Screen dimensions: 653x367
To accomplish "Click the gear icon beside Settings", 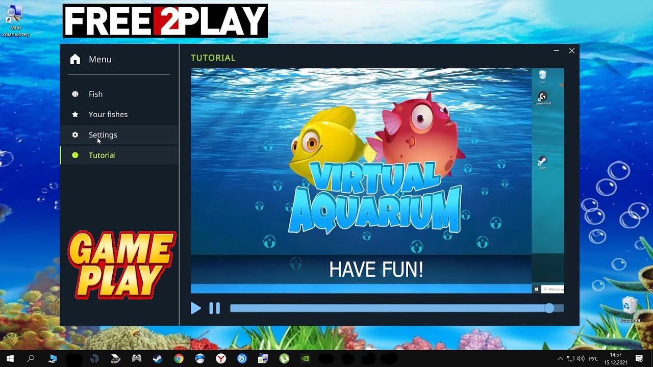I will [75, 135].
